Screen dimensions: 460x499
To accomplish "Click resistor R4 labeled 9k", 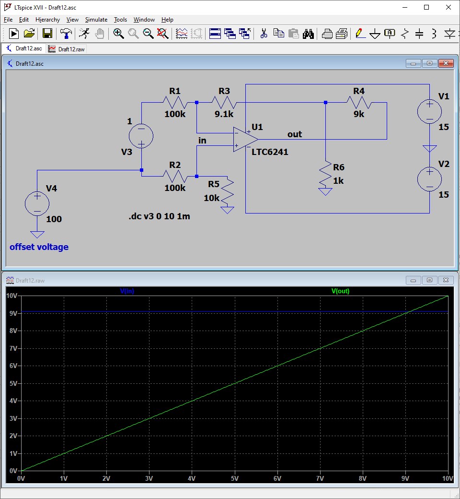I will pos(359,103).
